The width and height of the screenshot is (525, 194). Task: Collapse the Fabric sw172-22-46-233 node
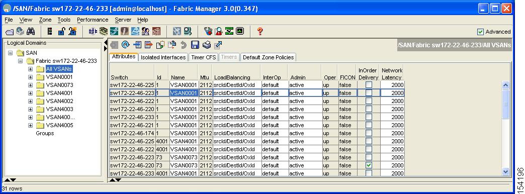coord(21,61)
